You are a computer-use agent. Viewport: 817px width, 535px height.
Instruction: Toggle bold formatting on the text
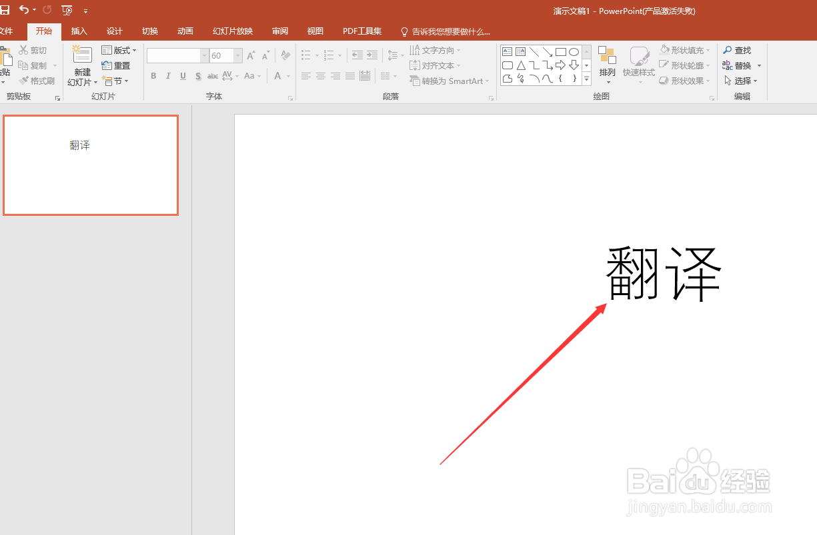[x=153, y=76]
